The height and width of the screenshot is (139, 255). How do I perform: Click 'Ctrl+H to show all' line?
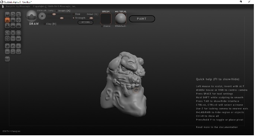coord(207,116)
